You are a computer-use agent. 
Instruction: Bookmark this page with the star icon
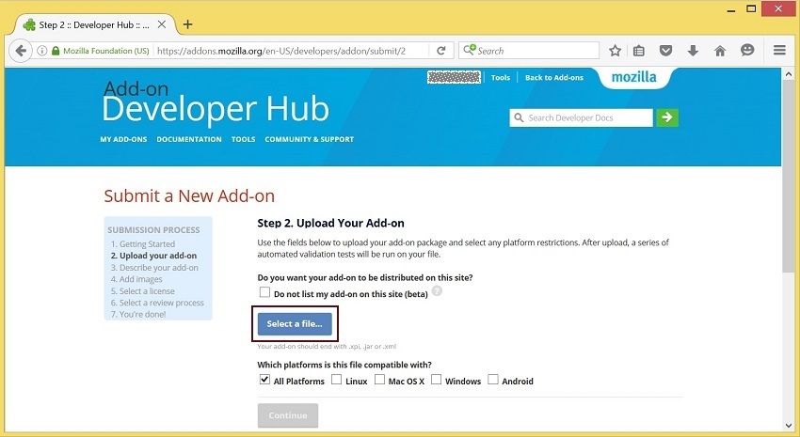(615, 51)
